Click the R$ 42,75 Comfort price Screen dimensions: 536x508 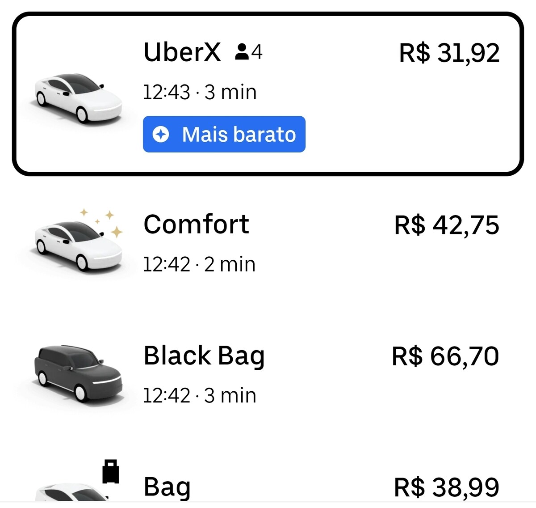[x=446, y=225]
